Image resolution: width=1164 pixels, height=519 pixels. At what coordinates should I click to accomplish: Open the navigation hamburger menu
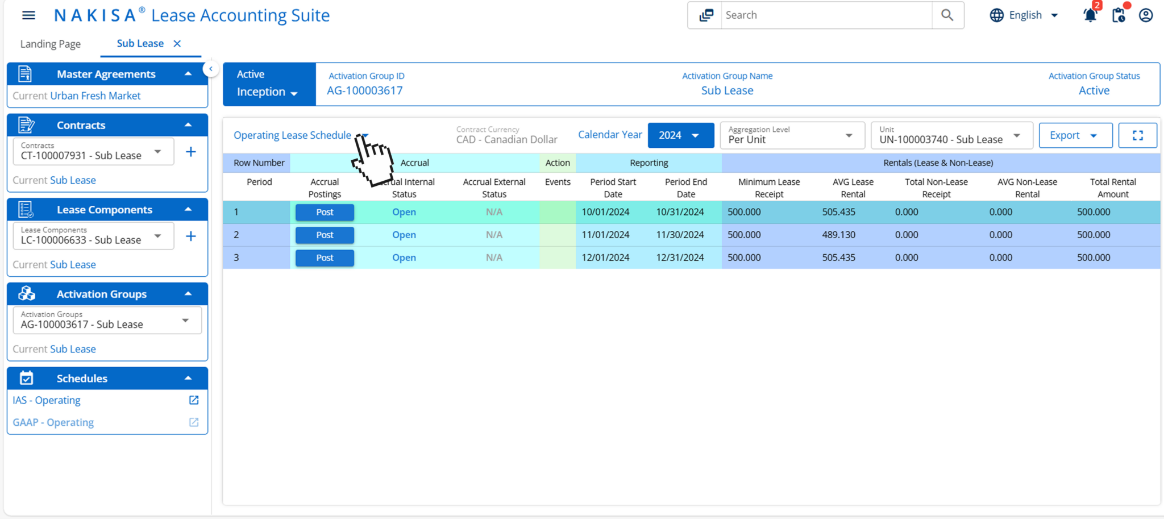(x=28, y=15)
